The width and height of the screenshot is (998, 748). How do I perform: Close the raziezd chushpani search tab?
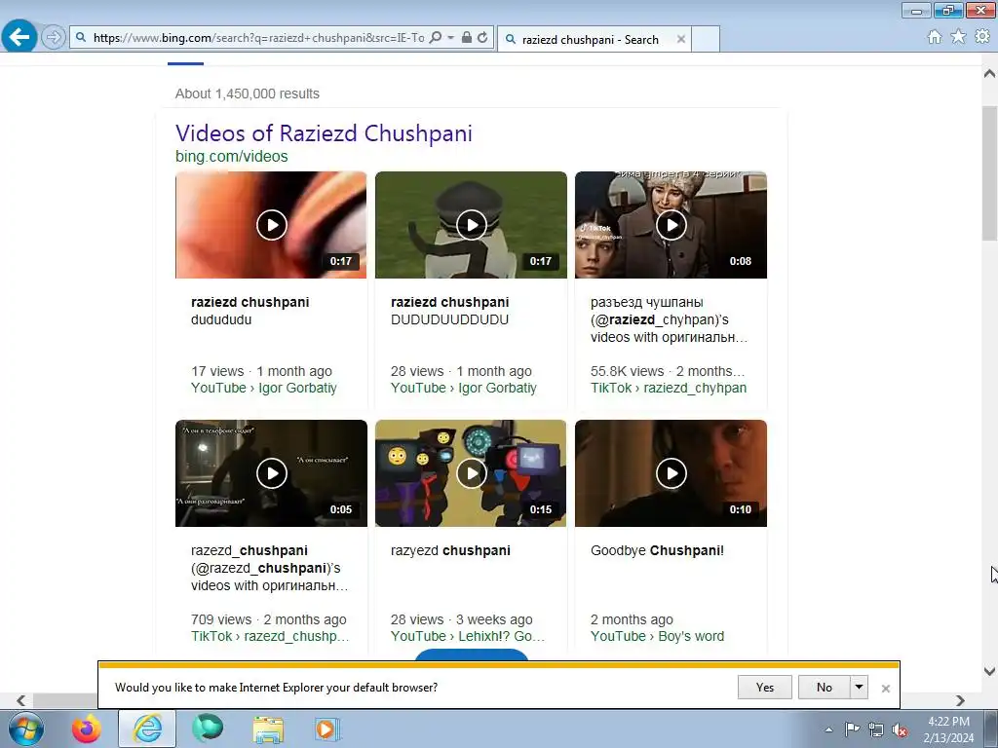pos(681,39)
